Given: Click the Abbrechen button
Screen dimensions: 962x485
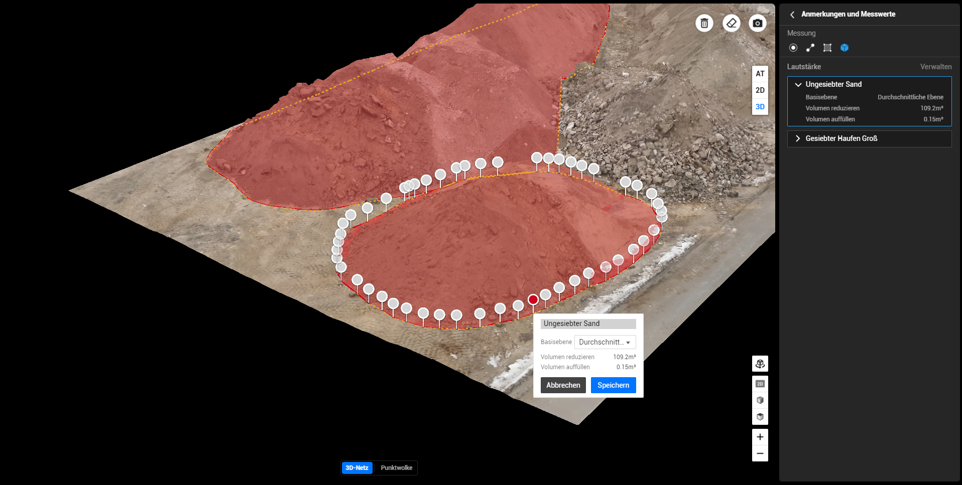Looking at the screenshot, I should point(563,385).
